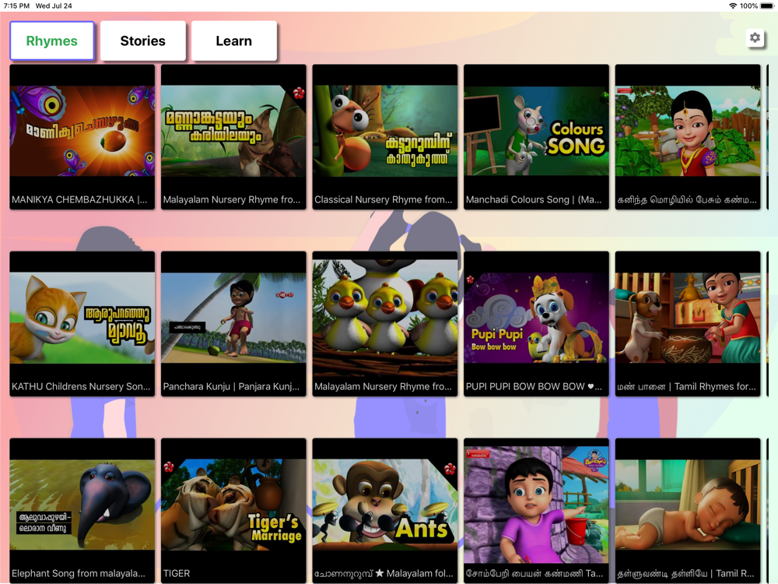Tap the 7:15 PM clock in status bar
The width and height of the screenshot is (778, 584).
[x=16, y=6]
